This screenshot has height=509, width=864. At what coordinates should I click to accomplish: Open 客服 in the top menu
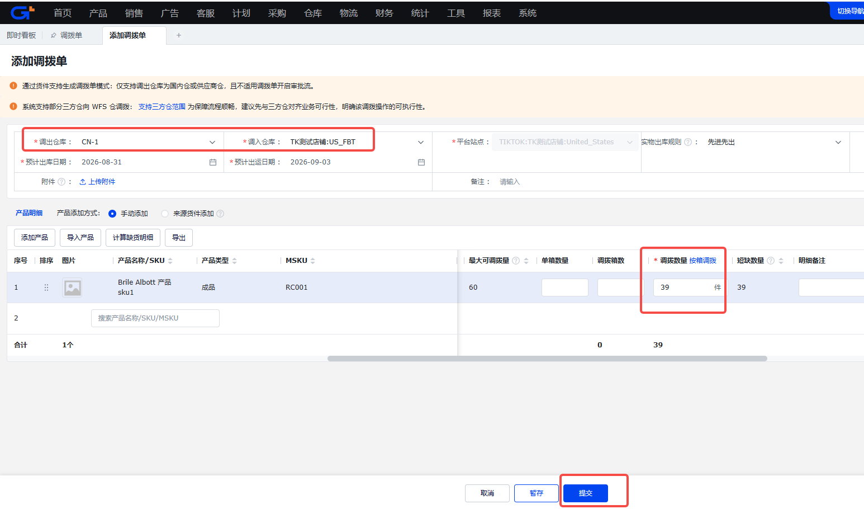pos(206,13)
